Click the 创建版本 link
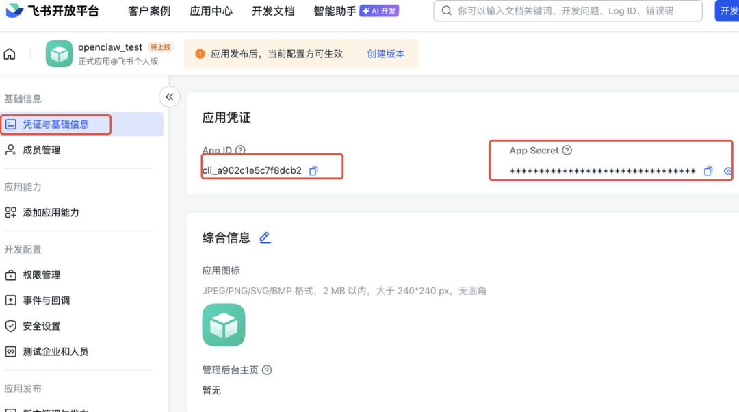Screen dimensions: 739x412 (x=386, y=54)
